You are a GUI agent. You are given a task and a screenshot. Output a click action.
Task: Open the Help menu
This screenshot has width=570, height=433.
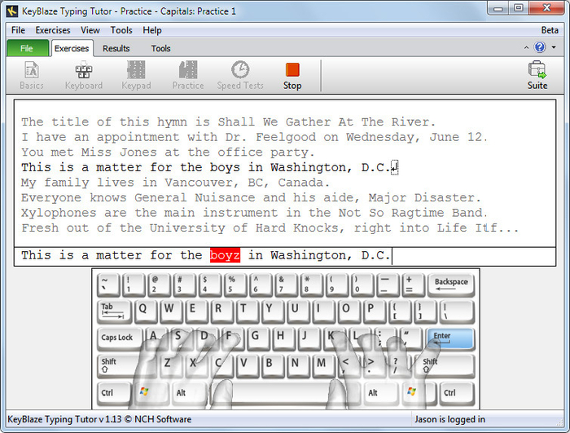(152, 30)
